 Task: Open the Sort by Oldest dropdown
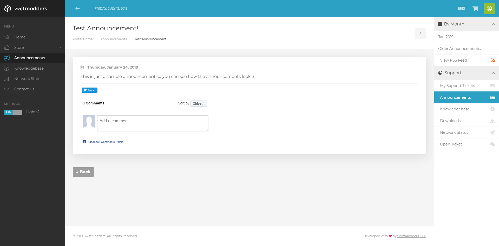[199, 104]
